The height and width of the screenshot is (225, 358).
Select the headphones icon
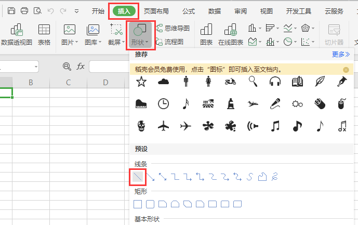point(275,81)
